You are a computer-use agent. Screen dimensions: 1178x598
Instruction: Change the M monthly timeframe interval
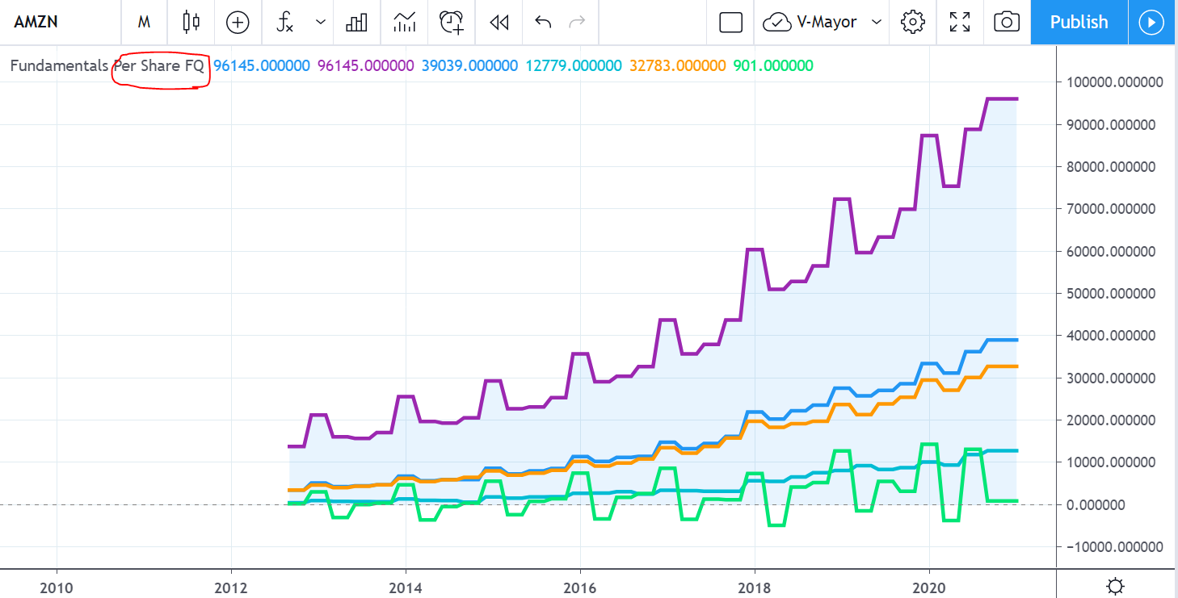(145, 22)
